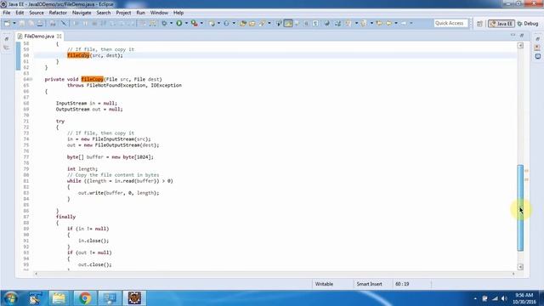Click the Forward navigation arrow icon

pos(404,23)
